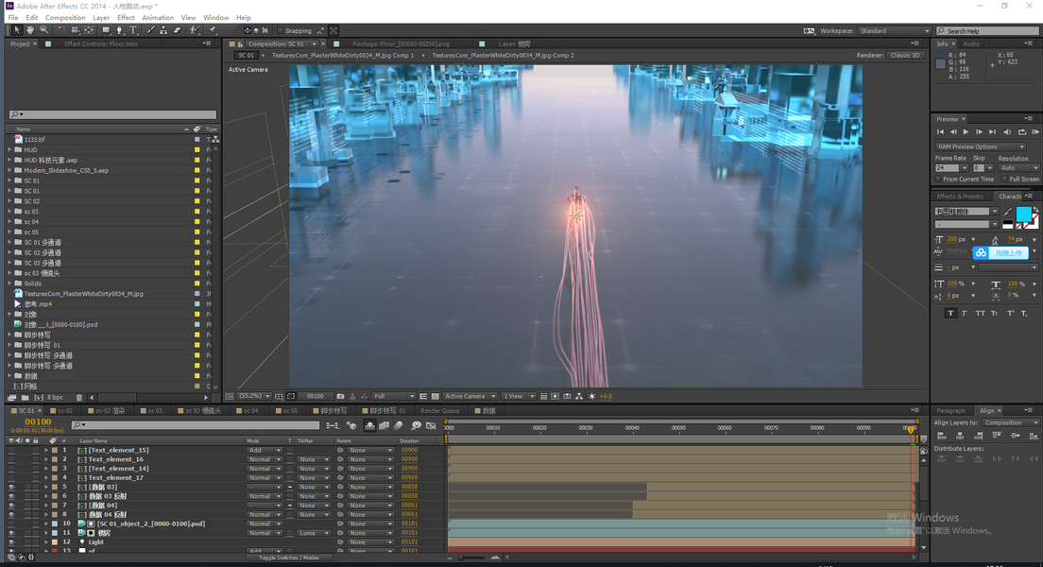Check the Full Screen option
Screen dimensions: 1043x567
pyautogui.click(x=1004, y=179)
